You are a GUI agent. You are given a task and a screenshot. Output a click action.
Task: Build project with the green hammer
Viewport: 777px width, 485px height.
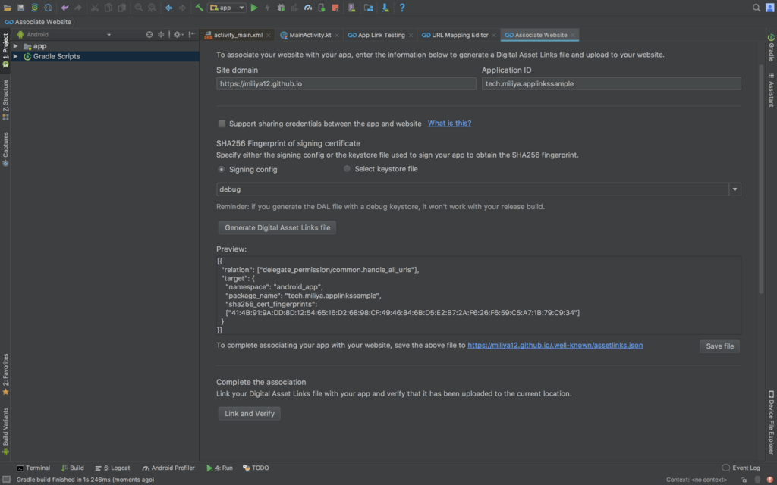point(200,8)
